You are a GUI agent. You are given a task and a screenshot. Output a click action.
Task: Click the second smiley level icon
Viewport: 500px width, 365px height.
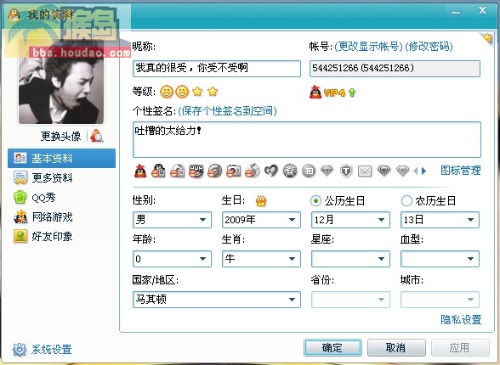coord(182,92)
